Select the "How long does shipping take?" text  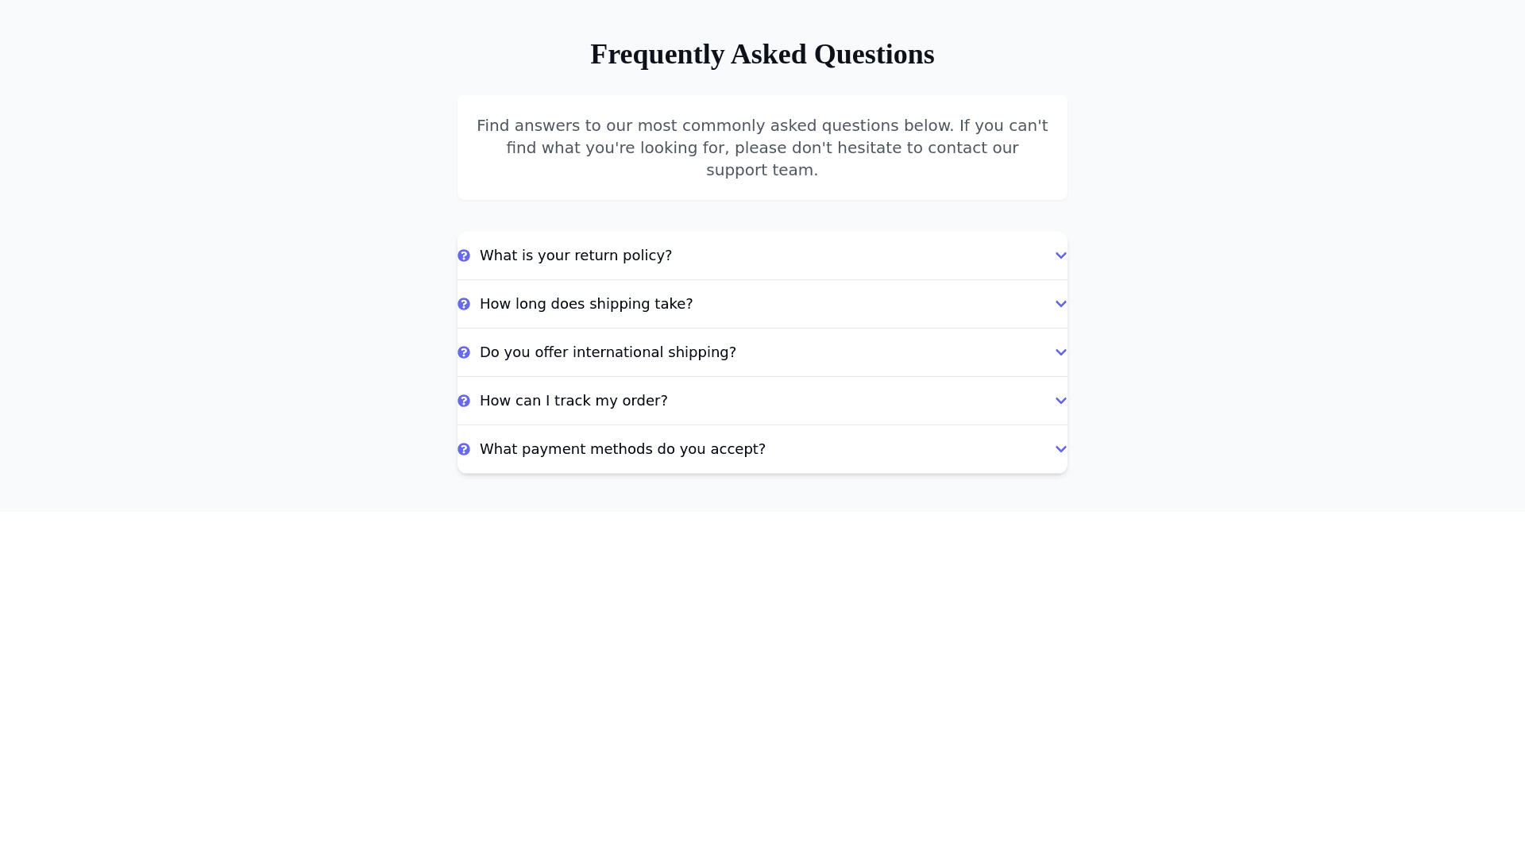585,304
